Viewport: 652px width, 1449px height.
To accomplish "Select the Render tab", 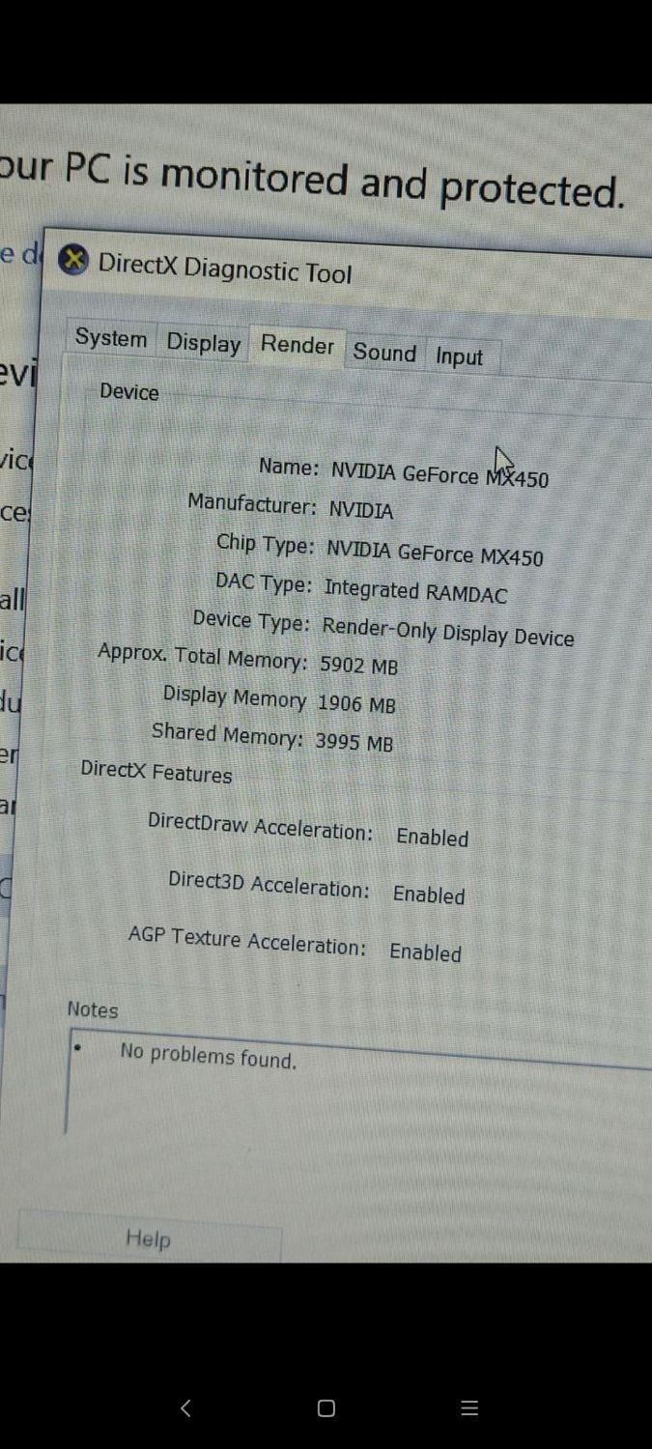I will click(x=298, y=346).
